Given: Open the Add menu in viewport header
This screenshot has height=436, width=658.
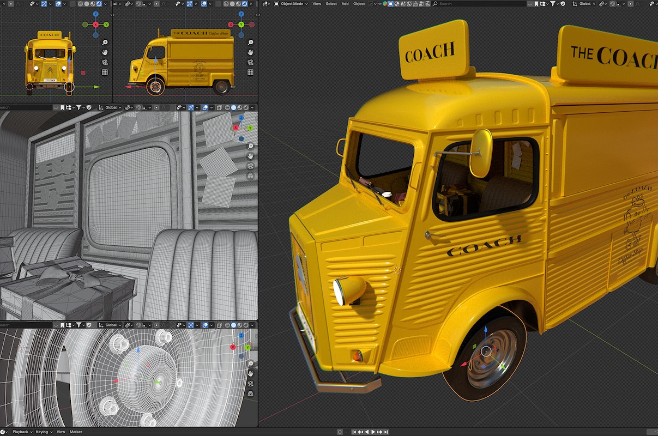Looking at the screenshot, I should (345, 4).
